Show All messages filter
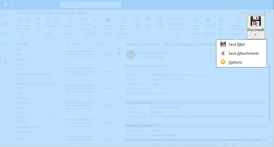 [67, 43]
